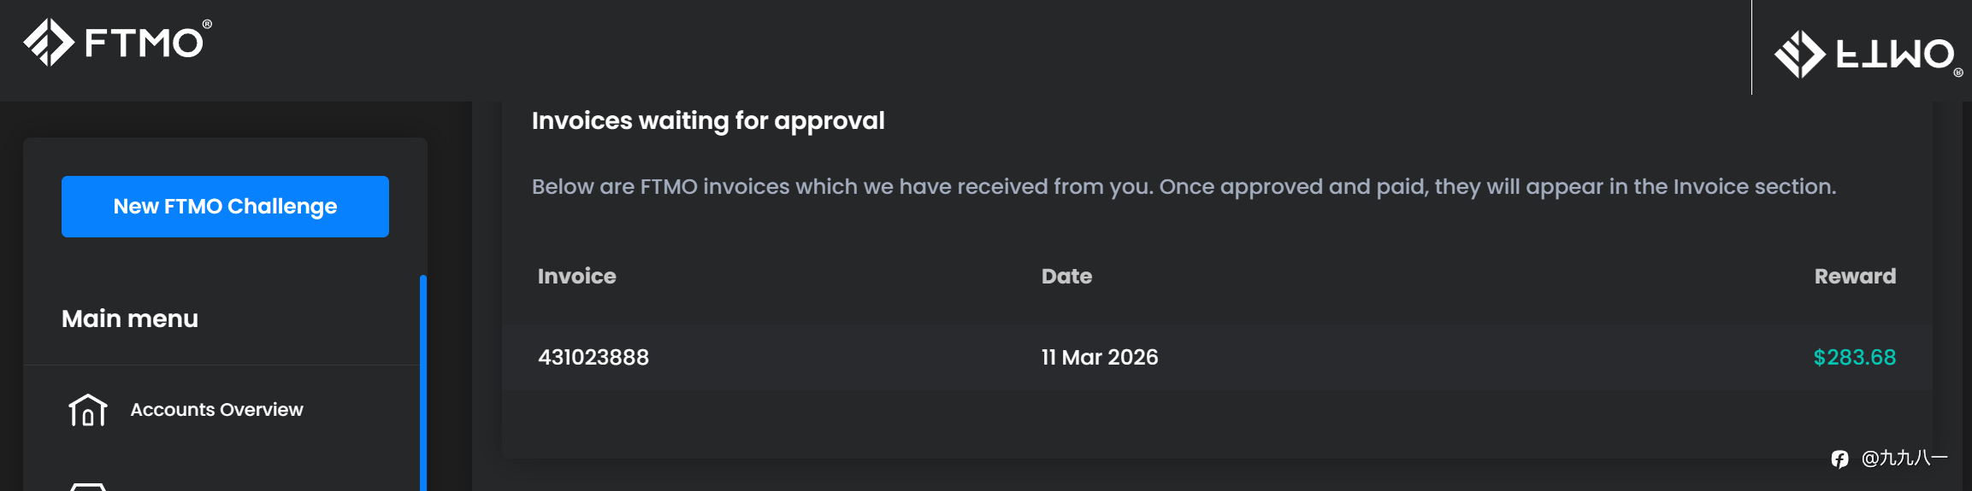
Task: Sort by the Invoice column header
Action: click(576, 276)
